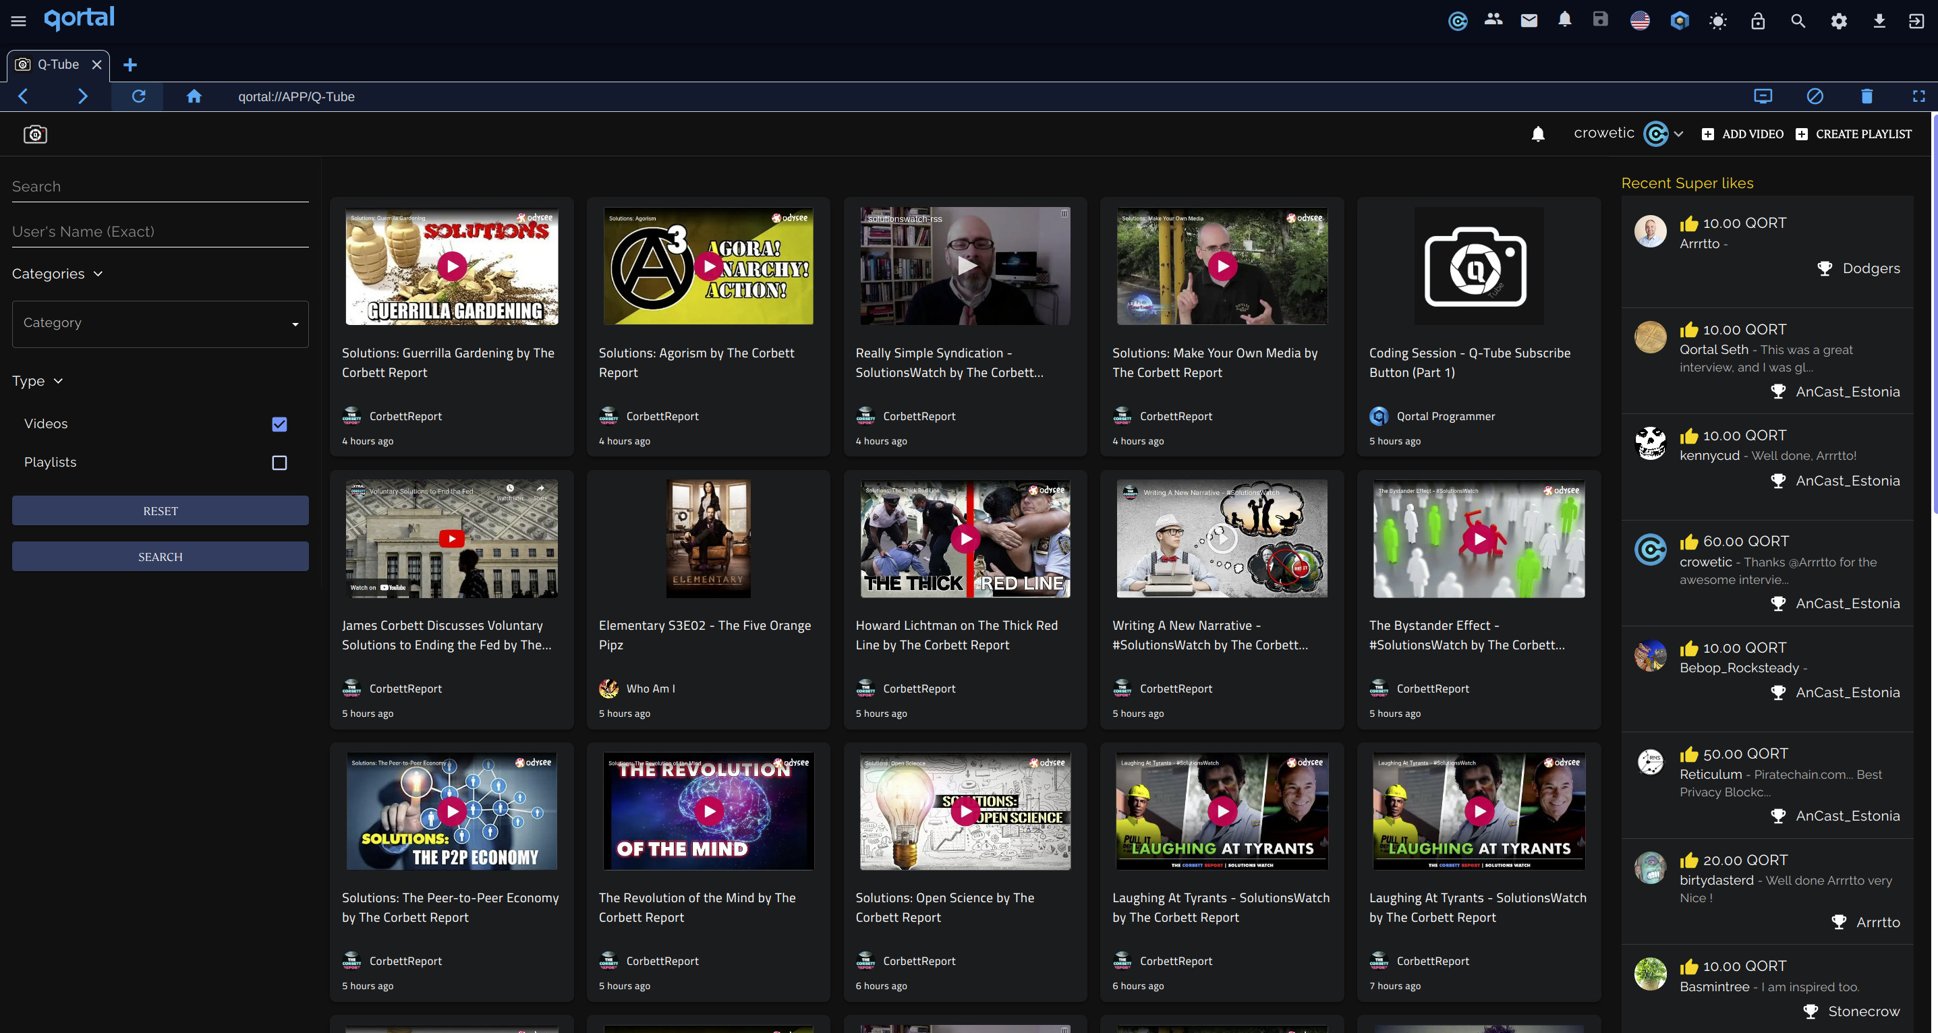Open the Category dropdown

coord(161,323)
